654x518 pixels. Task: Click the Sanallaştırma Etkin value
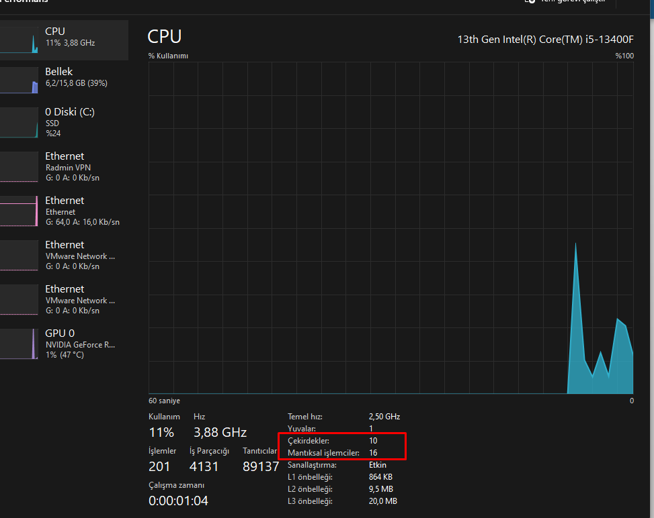(377, 465)
